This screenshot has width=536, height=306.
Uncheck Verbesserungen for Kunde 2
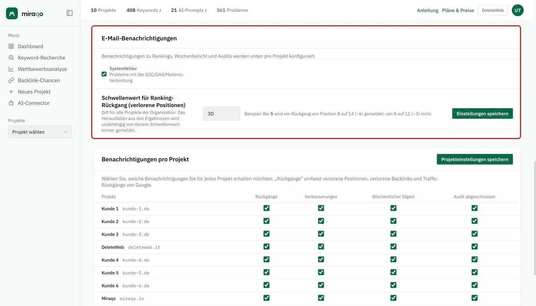pyautogui.click(x=321, y=221)
